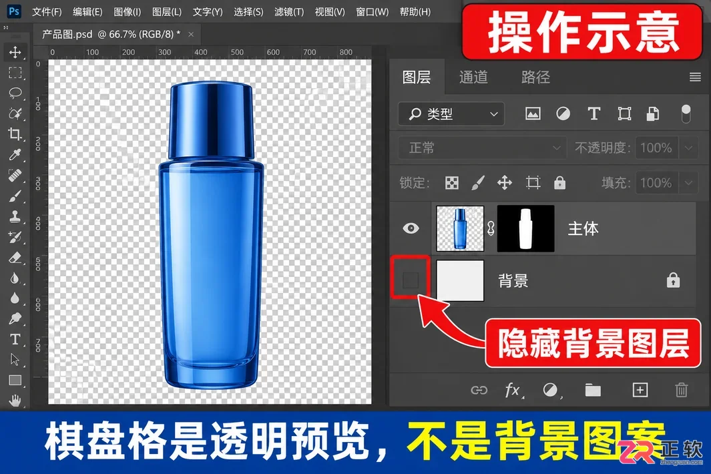Click the 填充 100% value field
This screenshot has height=474, width=711.
click(656, 183)
